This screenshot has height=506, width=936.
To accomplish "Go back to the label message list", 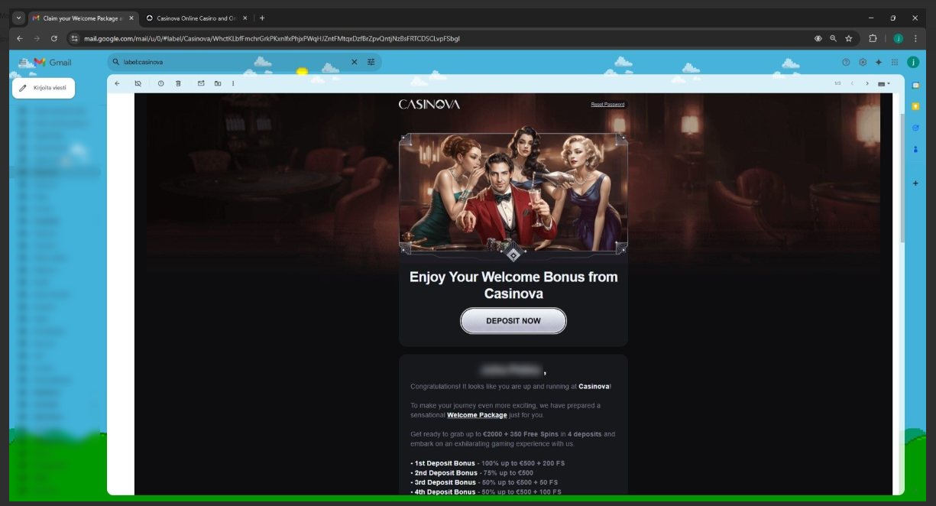I will tap(117, 83).
